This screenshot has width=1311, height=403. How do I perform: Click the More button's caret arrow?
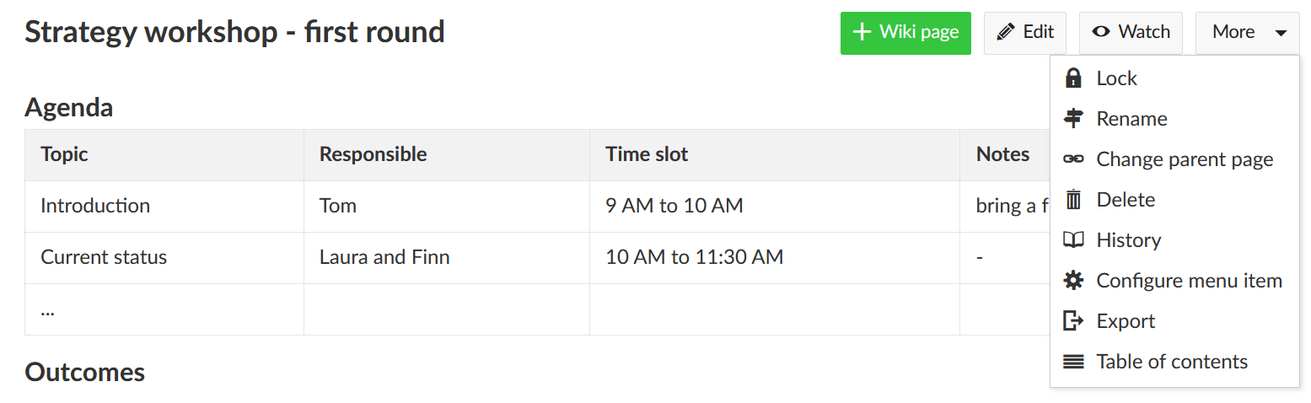(x=1281, y=33)
